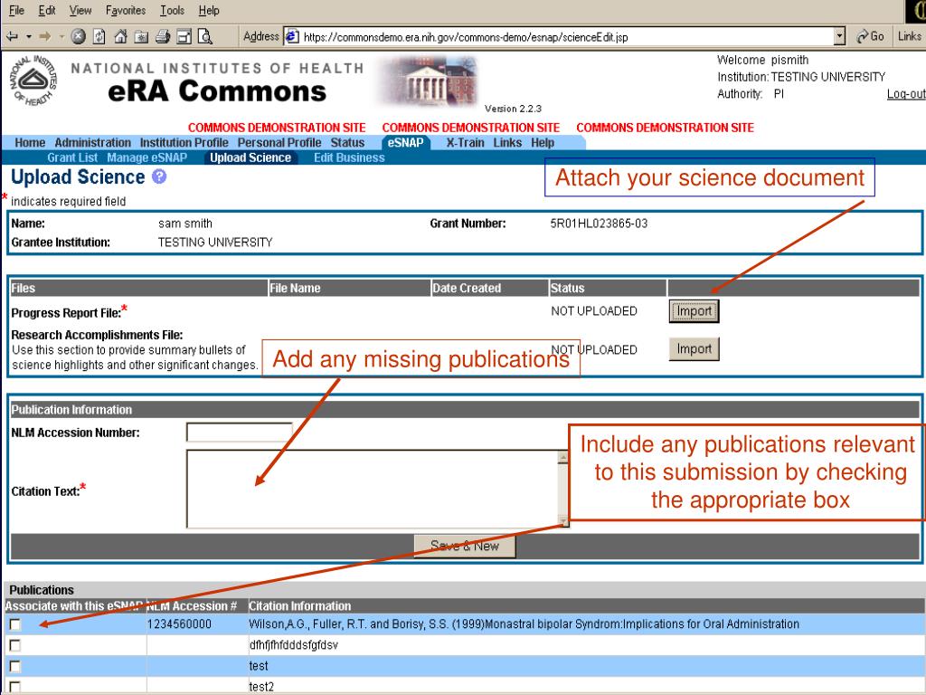
Task: Click the Save & New button
Action: pos(465,546)
